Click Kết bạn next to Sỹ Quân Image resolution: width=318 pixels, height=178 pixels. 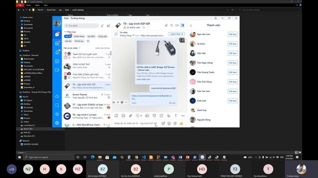(x=233, y=44)
